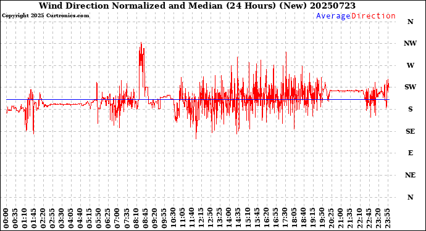Click the 21:00 time label
The width and height of the screenshot is (426, 231).
point(341,218)
